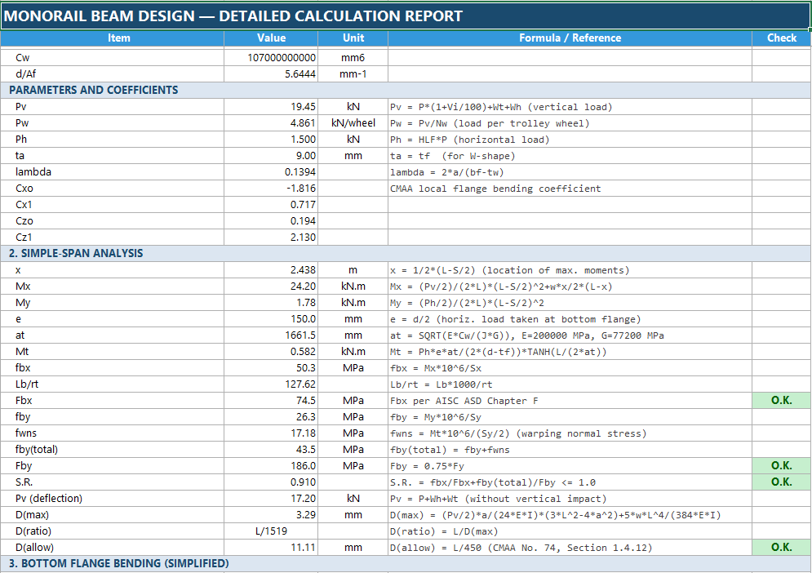Click the 'kN/wheel' unit cell
The width and height of the screenshot is (812, 573).
(x=353, y=123)
